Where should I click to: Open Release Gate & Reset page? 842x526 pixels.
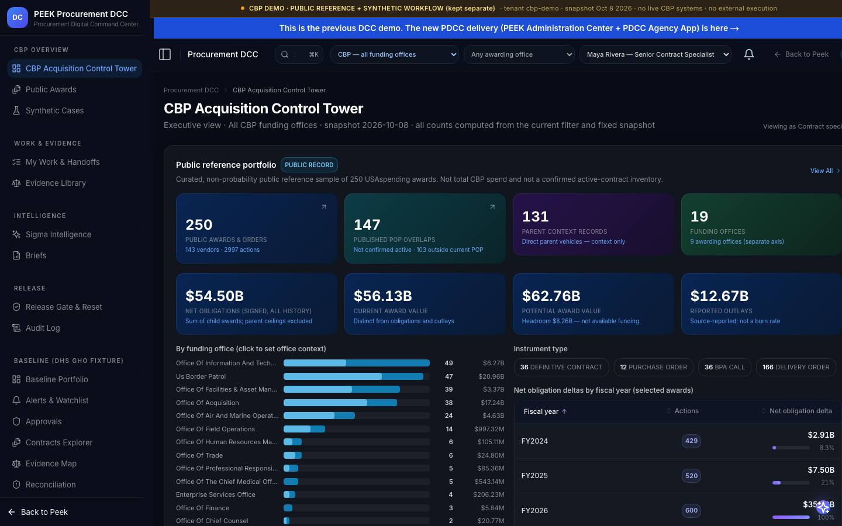[74, 307]
